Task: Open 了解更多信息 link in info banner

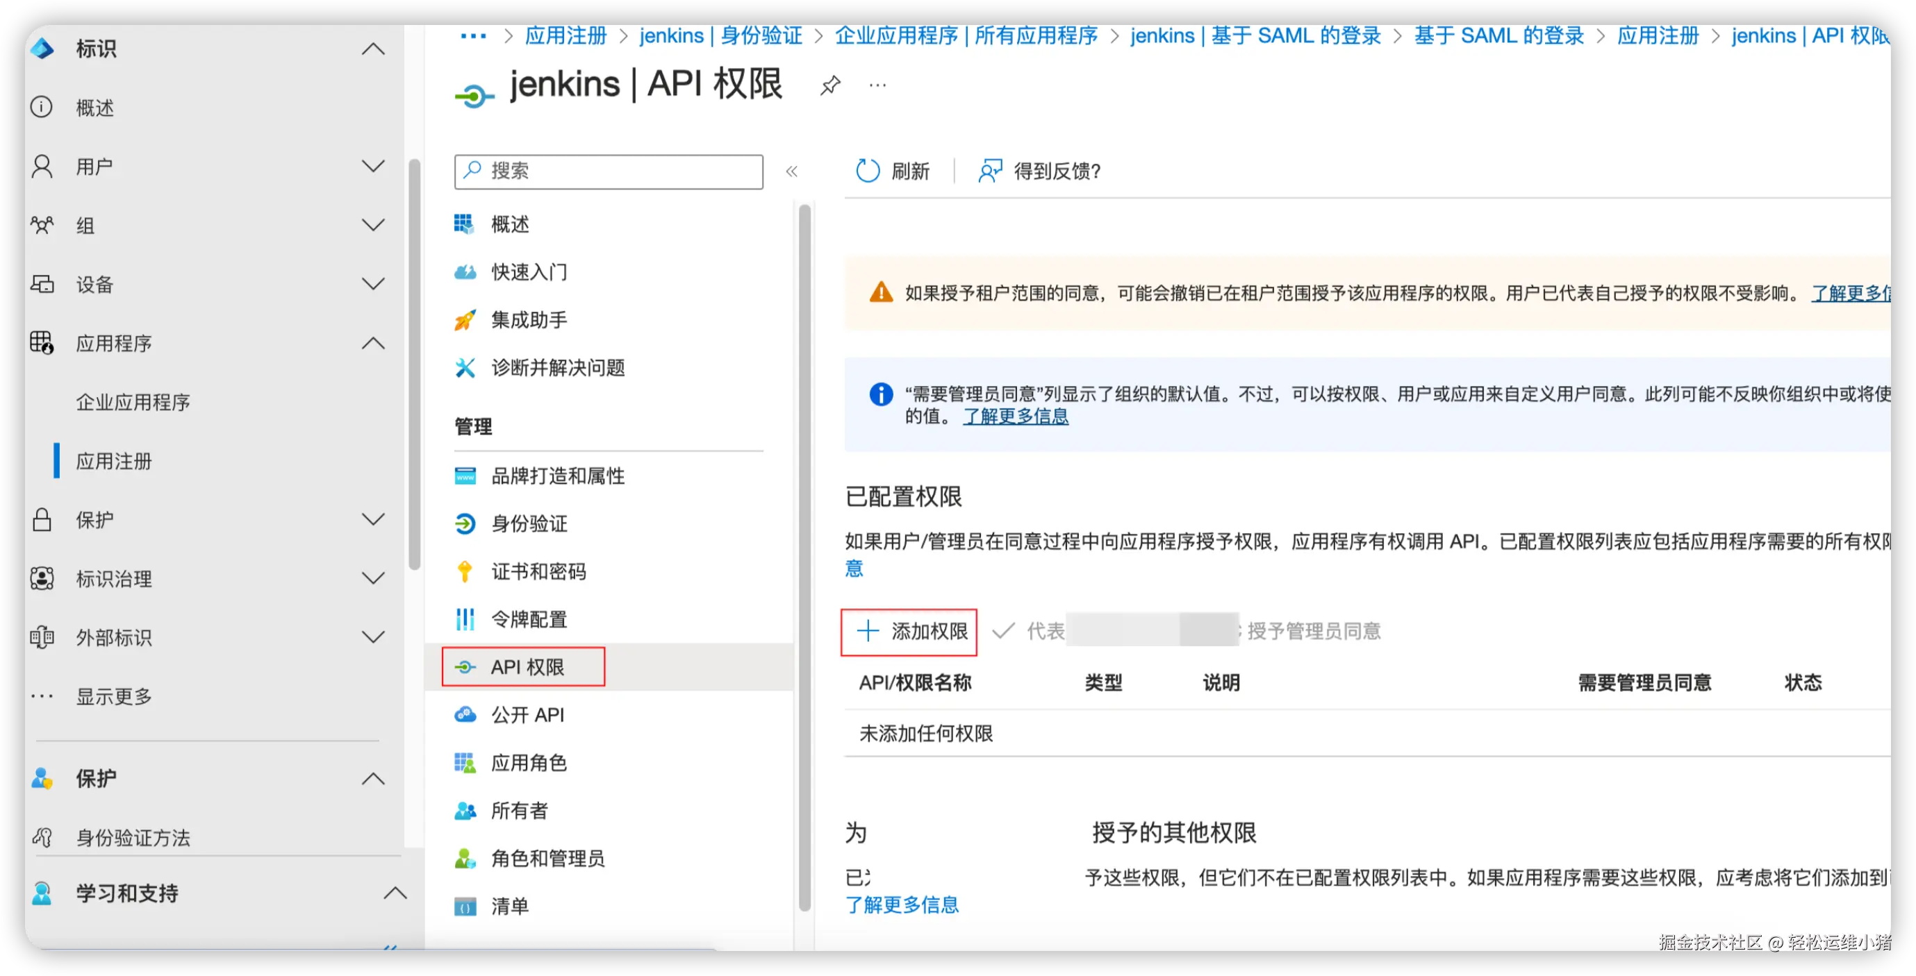Action: tap(1015, 417)
